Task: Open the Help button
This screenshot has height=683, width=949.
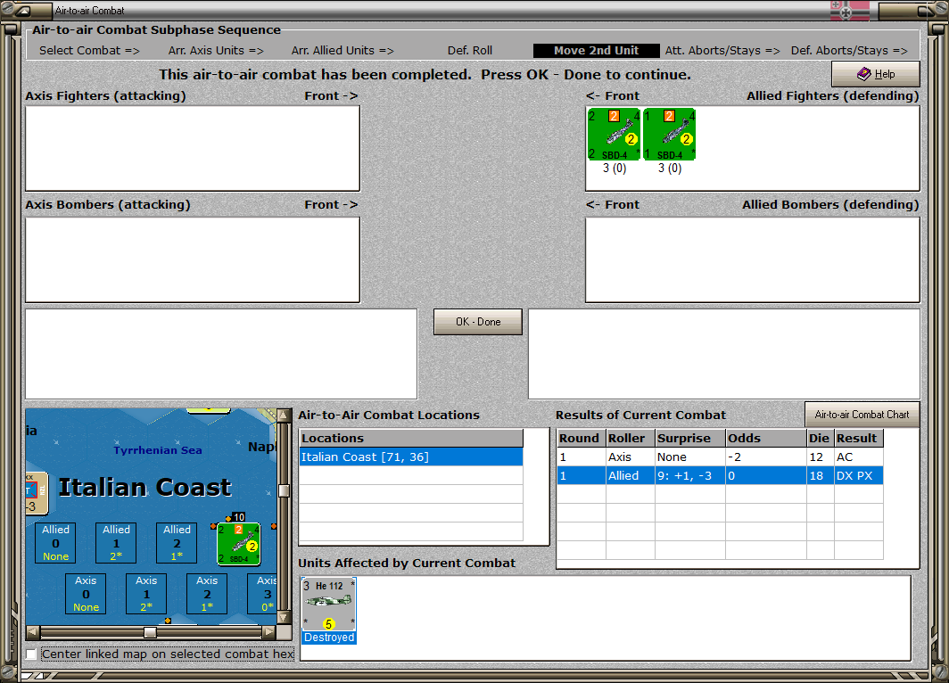Action: (875, 74)
